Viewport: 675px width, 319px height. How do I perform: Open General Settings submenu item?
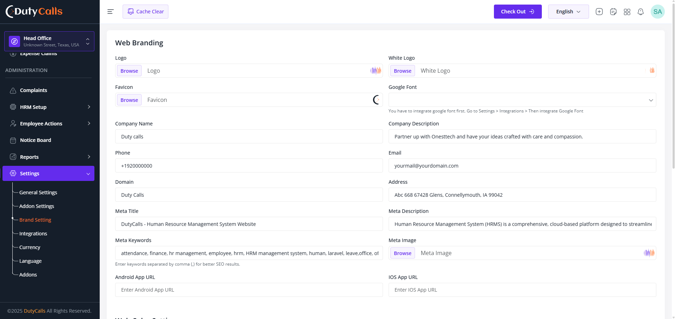(x=38, y=193)
